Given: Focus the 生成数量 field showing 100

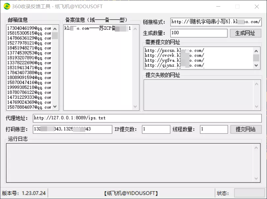Looking at the screenshot, I should click(199, 33).
